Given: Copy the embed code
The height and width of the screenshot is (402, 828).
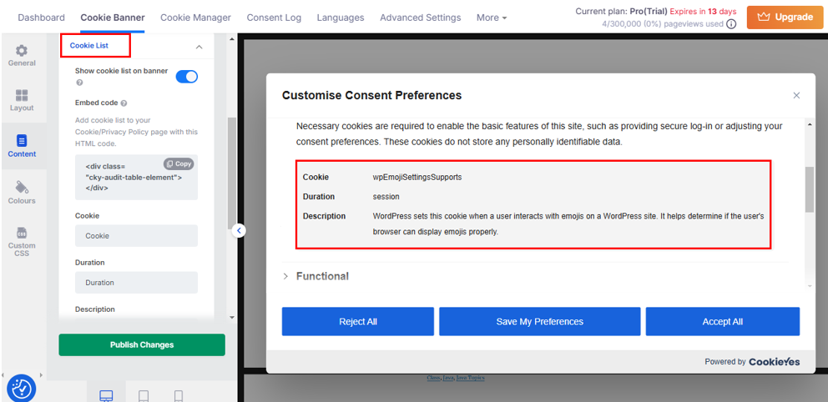Looking at the screenshot, I should tap(179, 164).
